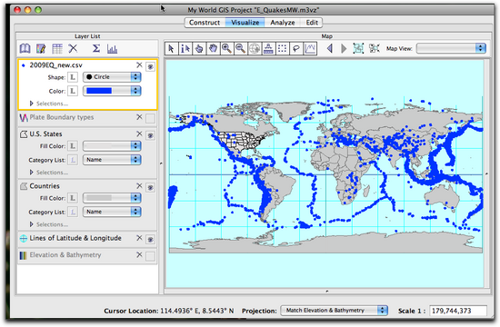The width and height of the screenshot is (500, 327).
Task: Select the pointing finger link tool
Action: tap(199, 49)
